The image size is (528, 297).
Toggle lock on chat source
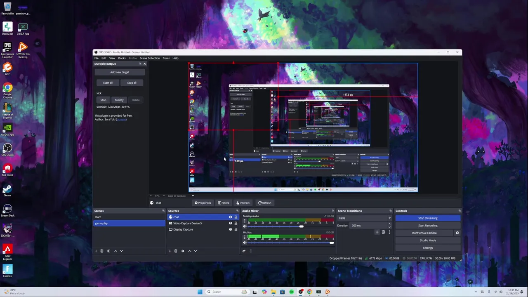pyautogui.click(x=236, y=217)
